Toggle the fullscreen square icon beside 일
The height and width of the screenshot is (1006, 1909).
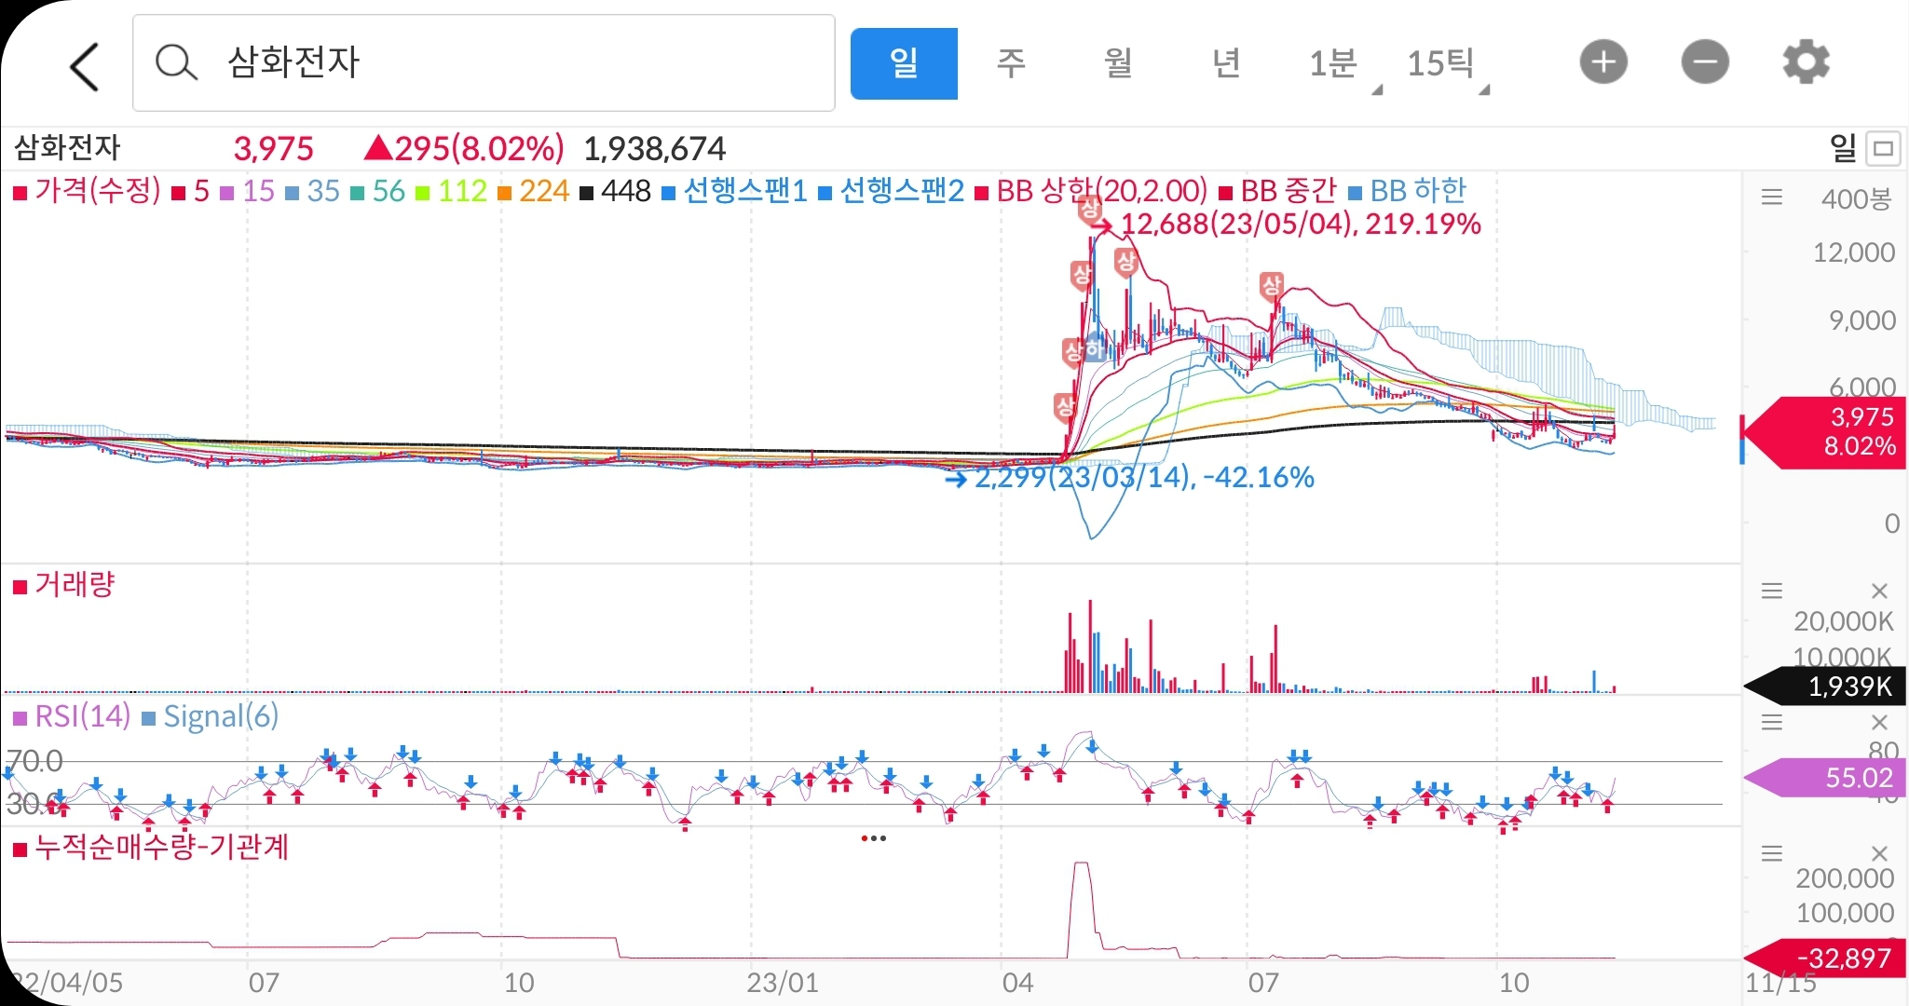click(x=1883, y=148)
